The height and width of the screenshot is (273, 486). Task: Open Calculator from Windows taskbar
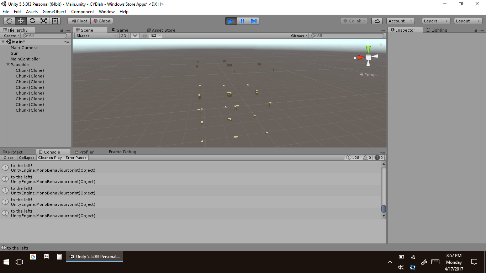point(59,256)
